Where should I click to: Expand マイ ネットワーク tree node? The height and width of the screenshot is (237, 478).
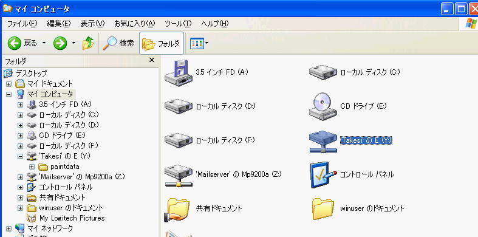tap(9, 228)
